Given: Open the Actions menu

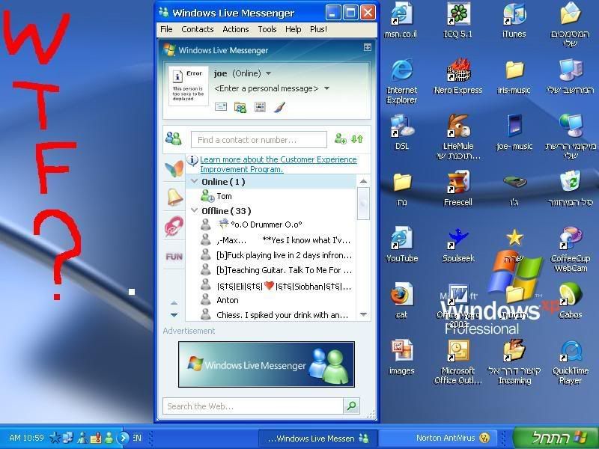Looking at the screenshot, I should (235, 29).
